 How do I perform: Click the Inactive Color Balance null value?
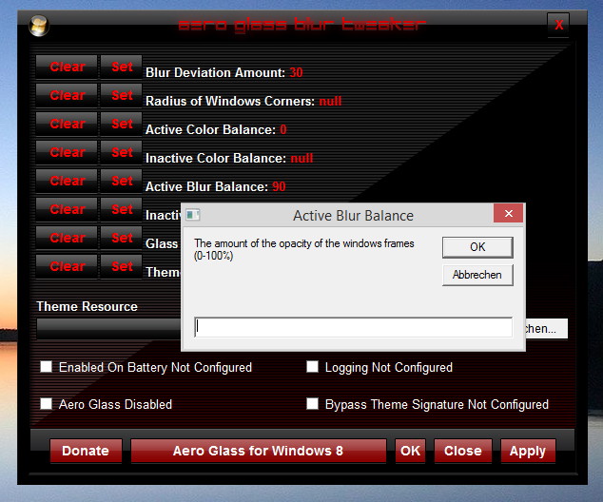[x=301, y=159]
